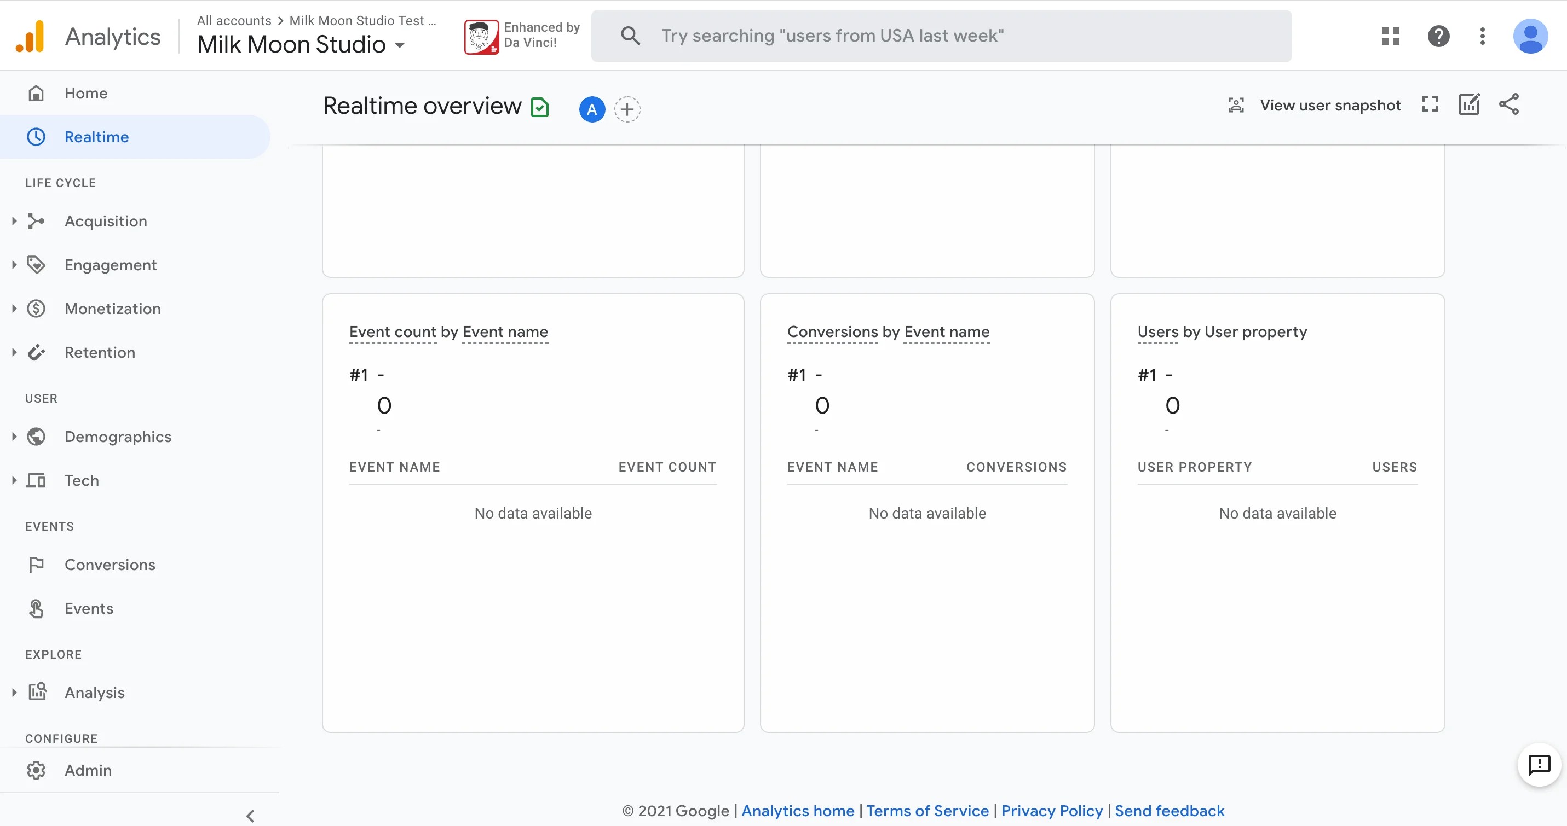
Task: Open the search bar magnifier icon
Action: (x=631, y=35)
